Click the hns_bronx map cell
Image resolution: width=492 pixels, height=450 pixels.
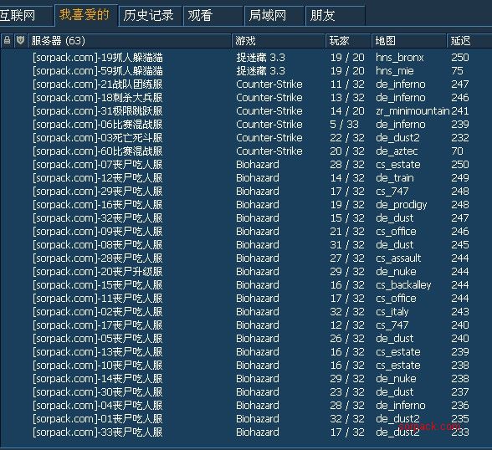pos(400,58)
